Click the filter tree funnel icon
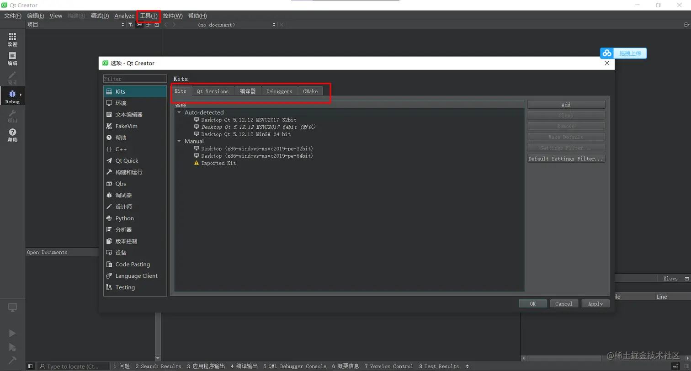Viewport: 691px width, 371px height. coord(130,25)
